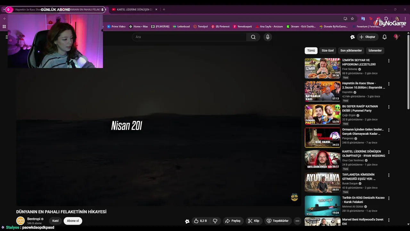Open options for İZMİR'İN SEYYAR video
Viewport: 410px width, 231px height.
tap(389, 61)
